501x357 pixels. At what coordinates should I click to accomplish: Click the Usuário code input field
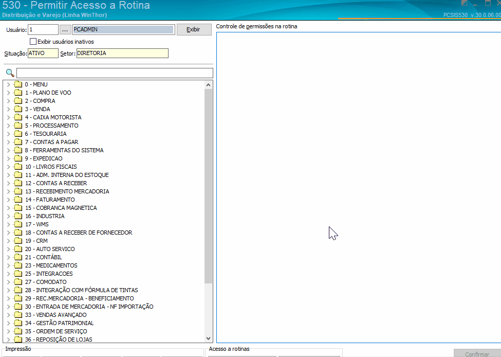point(43,29)
